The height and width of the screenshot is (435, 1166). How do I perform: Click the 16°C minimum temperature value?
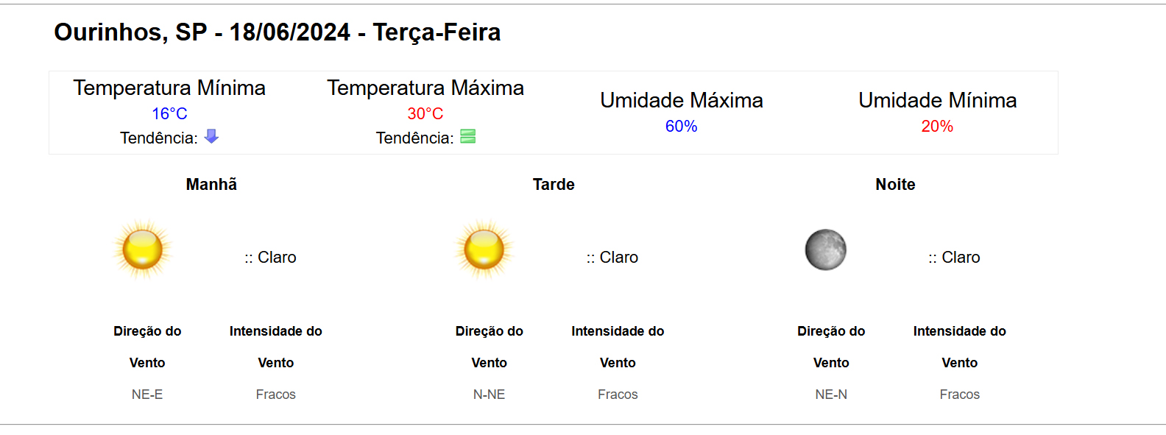(x=169, y=114)
